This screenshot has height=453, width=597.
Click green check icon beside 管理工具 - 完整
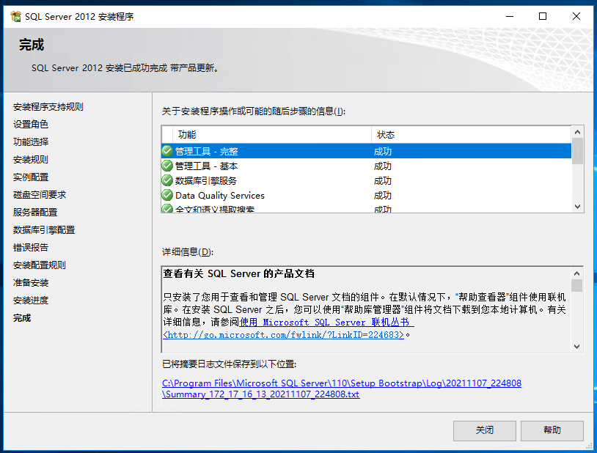pos(167,151)
